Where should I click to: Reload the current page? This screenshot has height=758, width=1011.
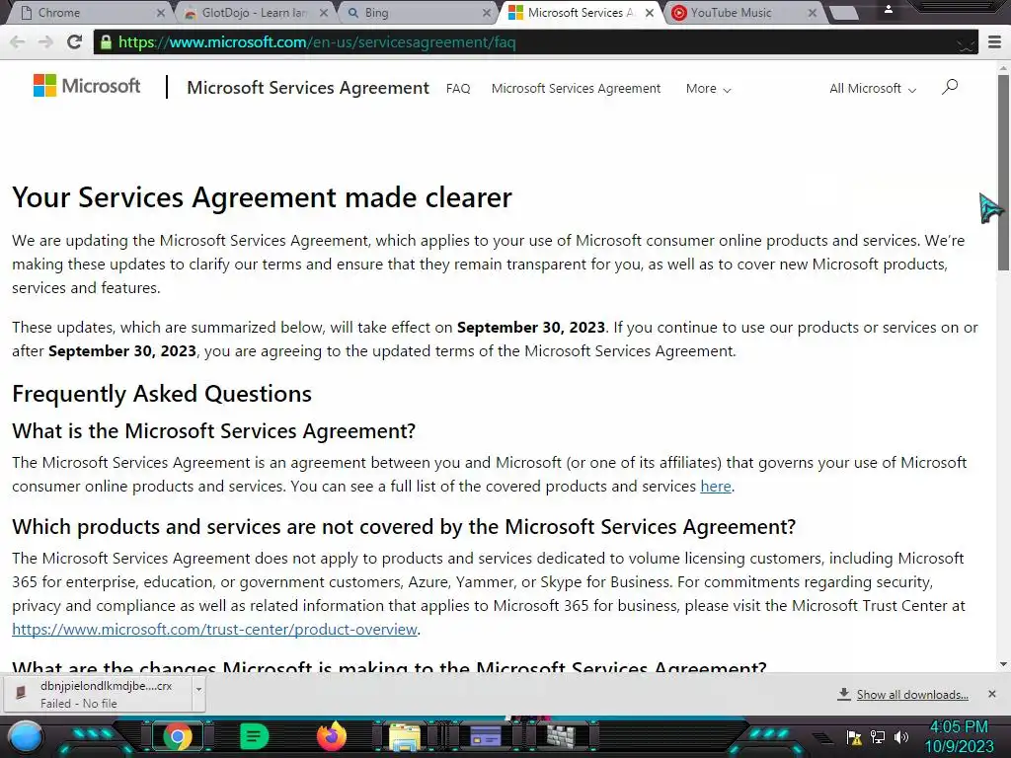pyautogui.click(x=74, y=41)
